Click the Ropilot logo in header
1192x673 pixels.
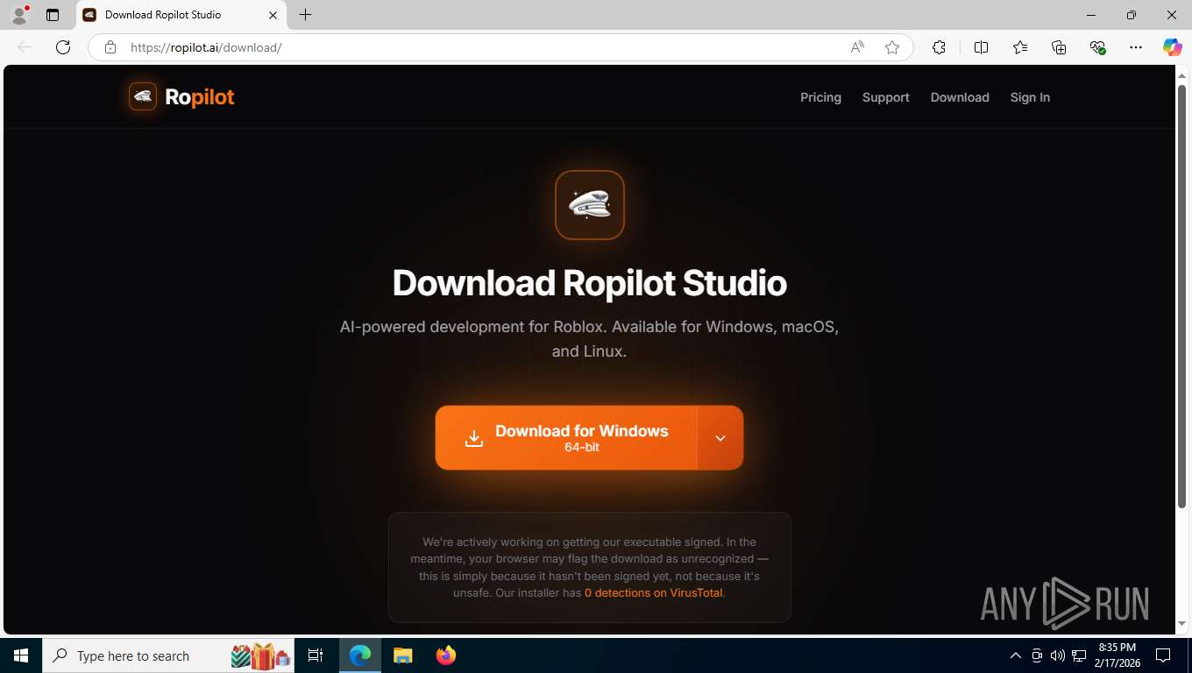click(181, 96)
